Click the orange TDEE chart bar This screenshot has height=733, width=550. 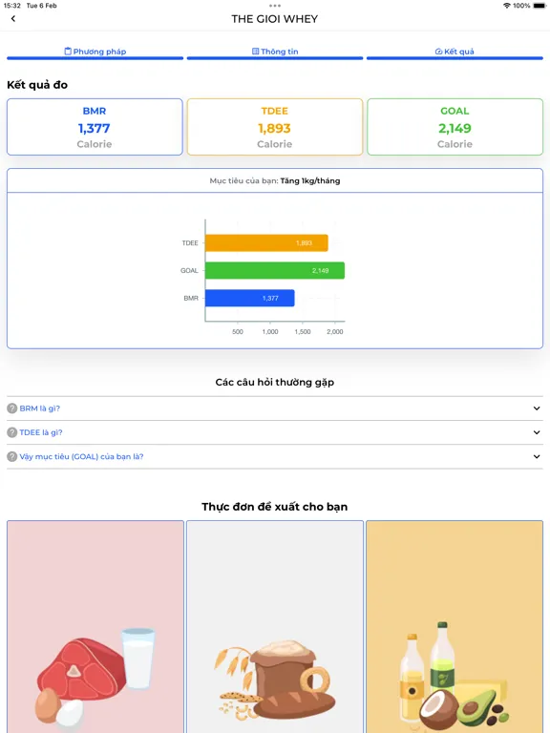[266, 243]
